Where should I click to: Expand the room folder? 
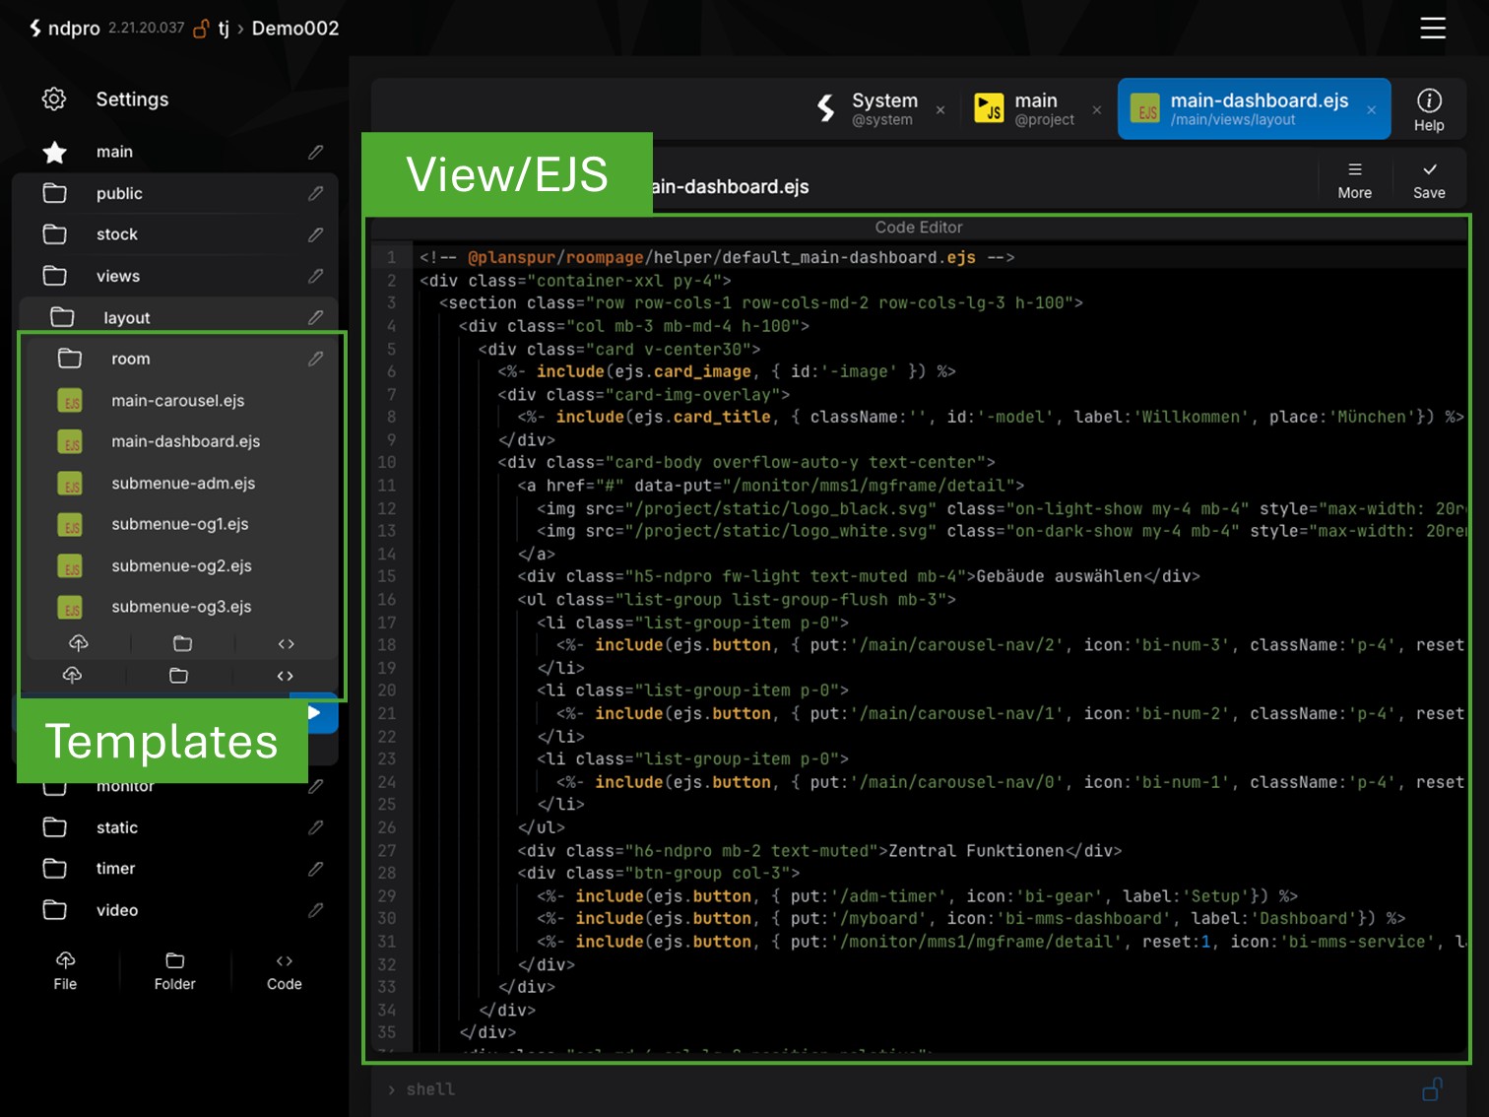[70, 359]
